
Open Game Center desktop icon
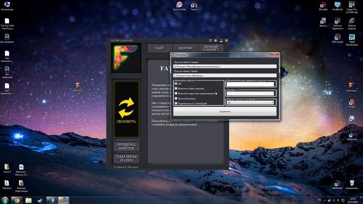[179, 6]
